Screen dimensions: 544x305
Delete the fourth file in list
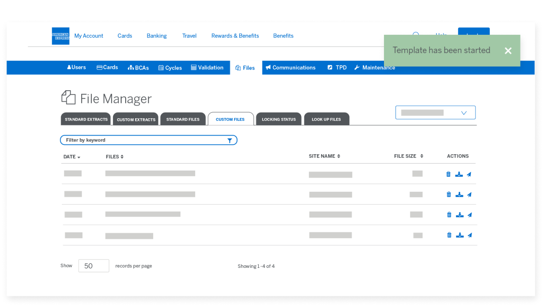pos(449,235)
